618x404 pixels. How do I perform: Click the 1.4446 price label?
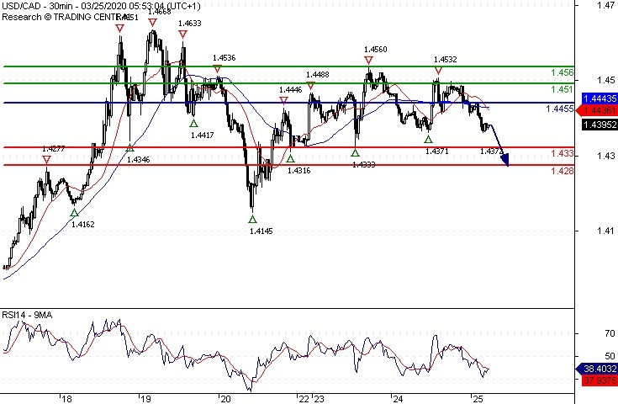[290, 90]
